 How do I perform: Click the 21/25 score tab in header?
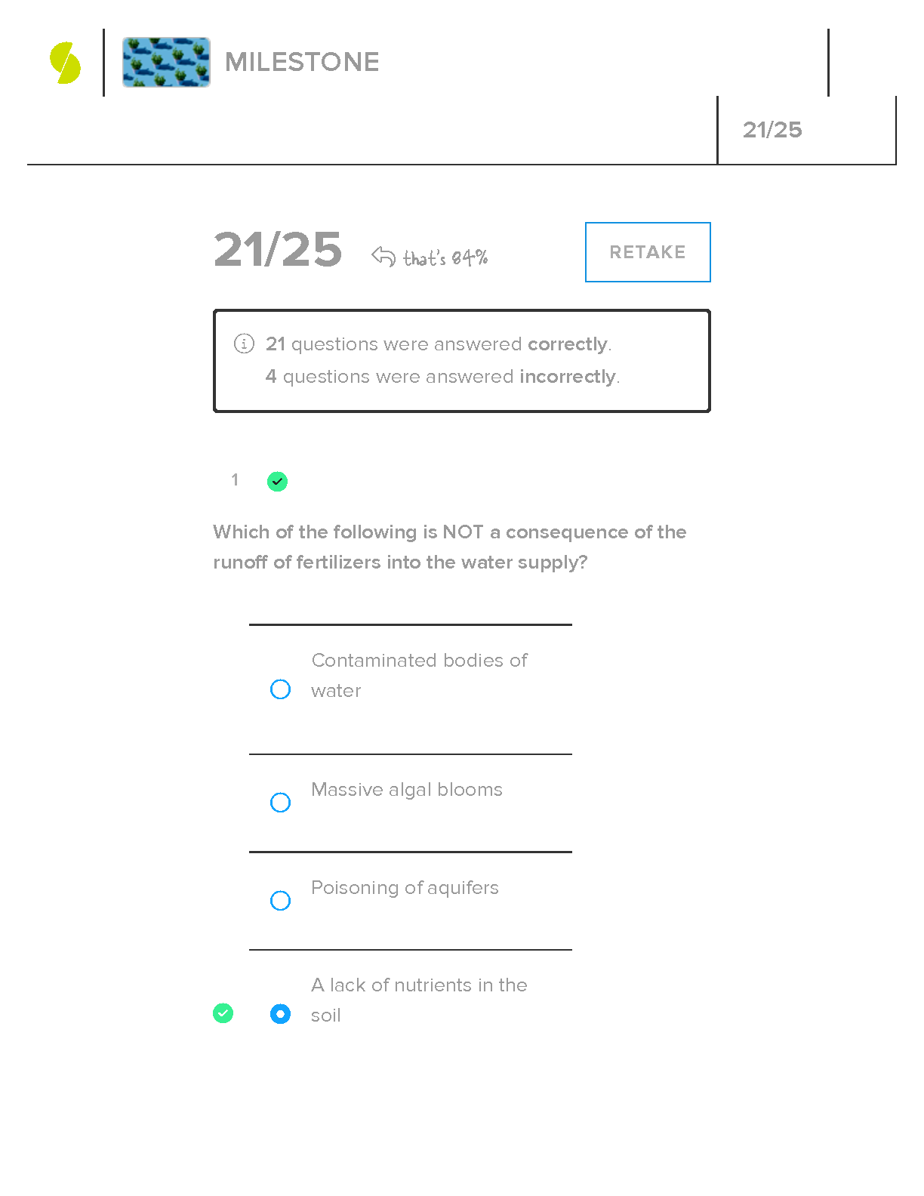(772, 130)
